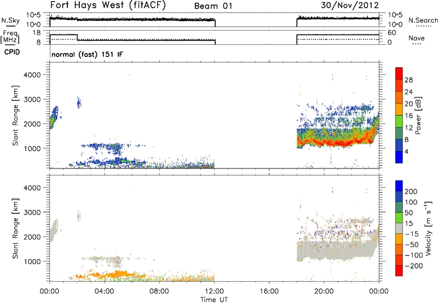The image size is (438, 303).
Task: Click the orange negative-velocity band near 04:00
Action: 112,275
